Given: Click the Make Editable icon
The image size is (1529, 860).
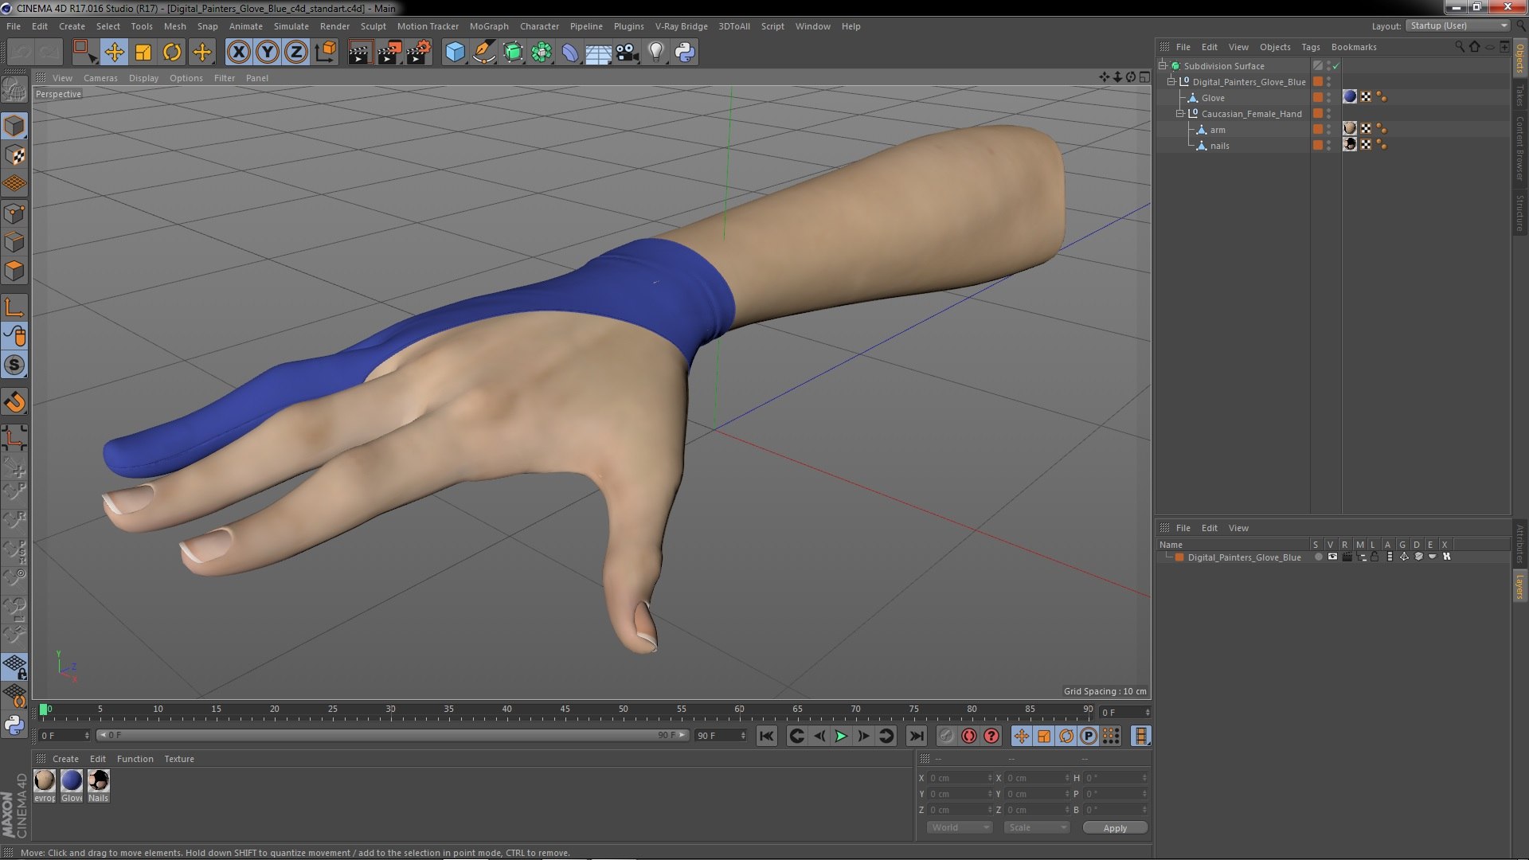Looking at the screenshot, I should (x=14, y=89).
